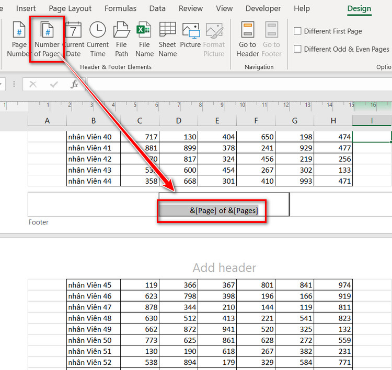Insert File Name element
Viewport: 392px width, 370px height.
coord(144,39)
